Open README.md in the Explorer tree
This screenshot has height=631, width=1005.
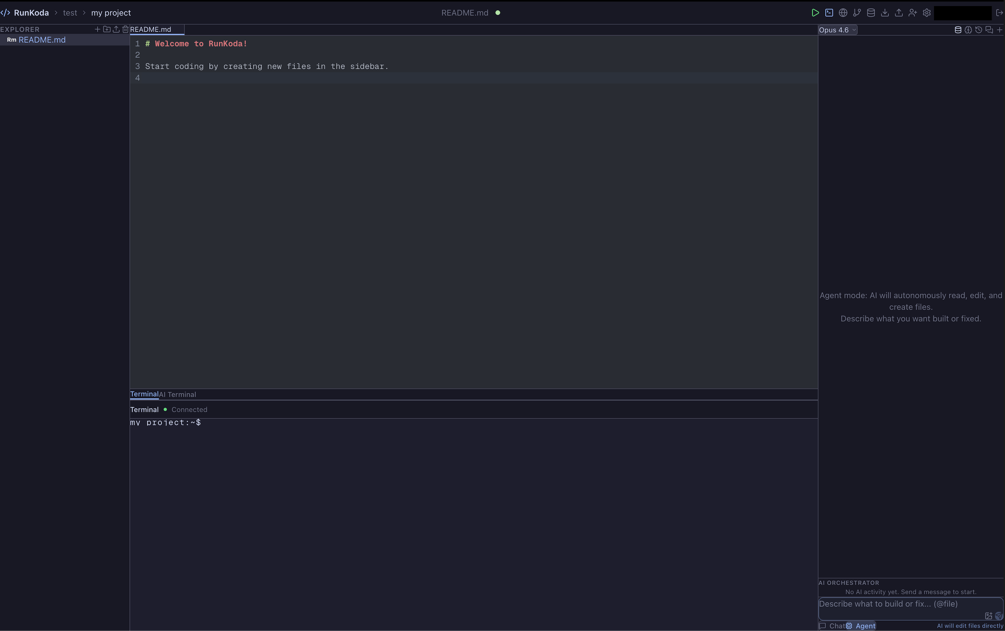pyautogui.click(x=42, y=40)
